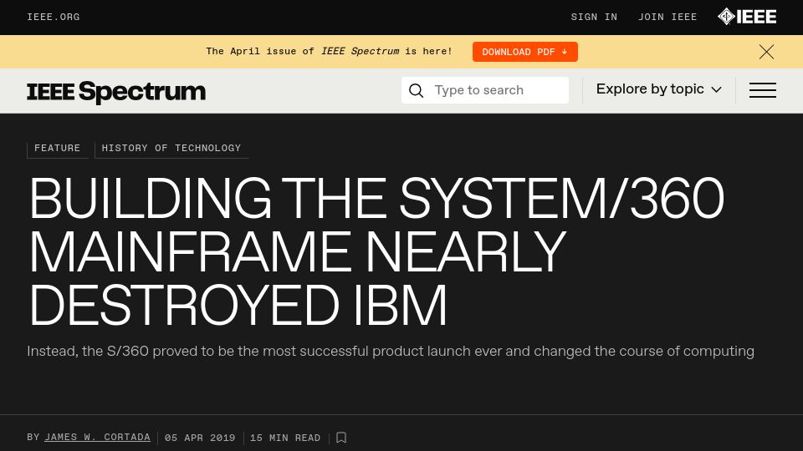Click the April issue announcement text
Viewport: 803px width, 451px height.
(x=329, y=51)
